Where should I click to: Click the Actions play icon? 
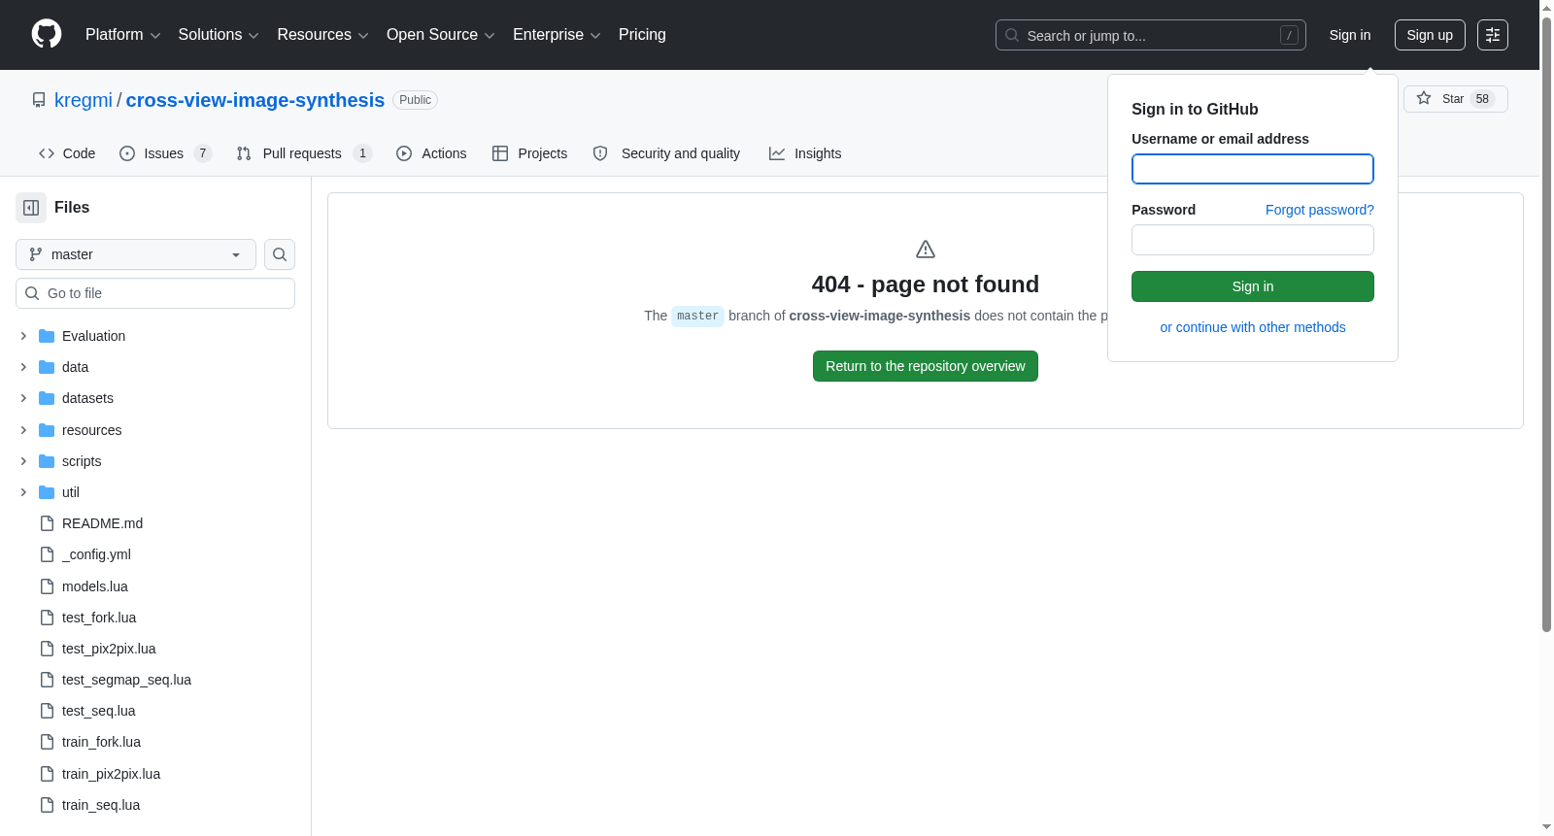point(404,153)
